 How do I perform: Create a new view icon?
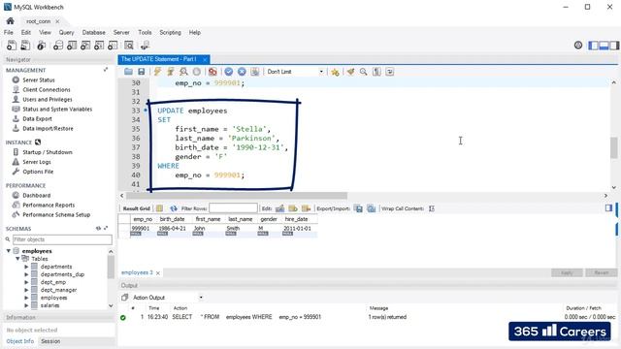[85, 46]
